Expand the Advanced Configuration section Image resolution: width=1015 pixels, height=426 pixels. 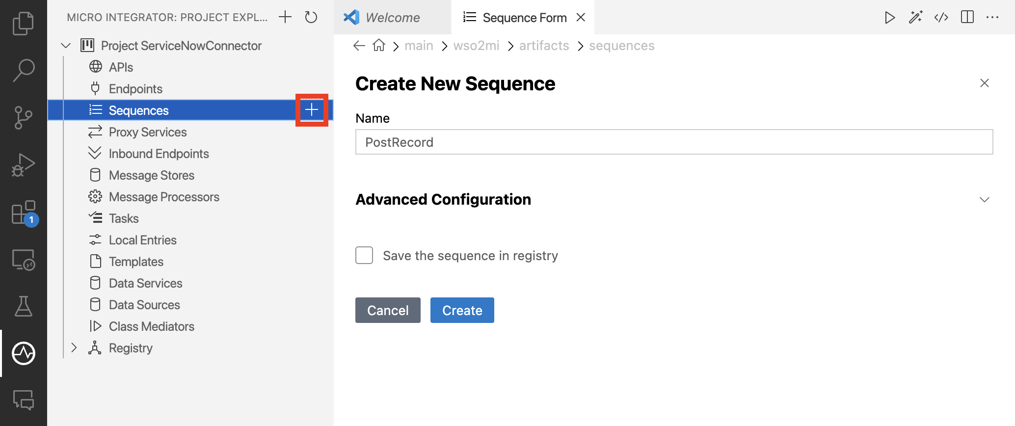pyautogui.click(x=984, y=199)
